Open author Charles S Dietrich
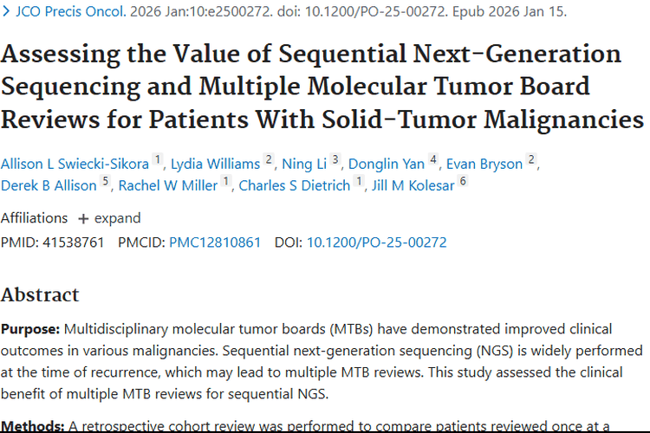 coord(295,185)
